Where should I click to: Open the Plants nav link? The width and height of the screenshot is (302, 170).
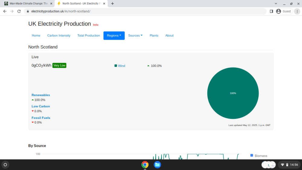pyautogui.click(x=154, y=35)
